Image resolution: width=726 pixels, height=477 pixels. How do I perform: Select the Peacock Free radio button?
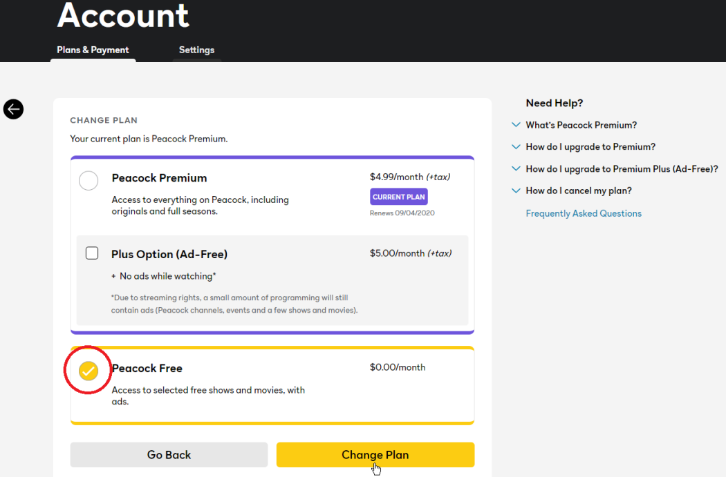(89, 371)
